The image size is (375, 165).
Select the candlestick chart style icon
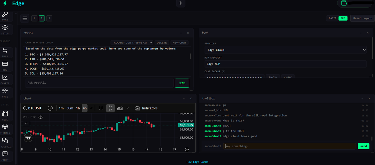[110, 108]
